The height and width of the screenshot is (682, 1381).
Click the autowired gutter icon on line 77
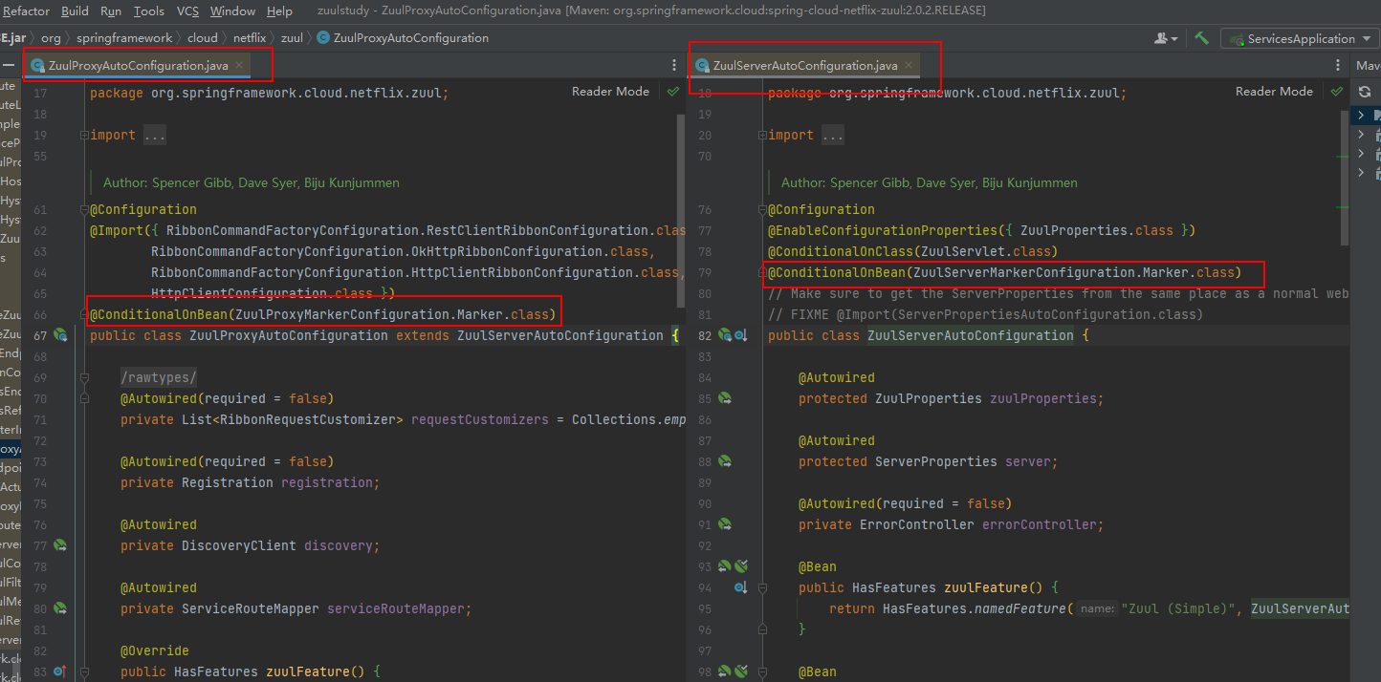(60, 545)
